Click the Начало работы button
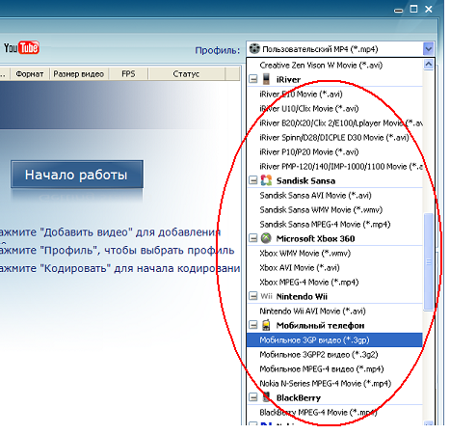 pos(77,175)
